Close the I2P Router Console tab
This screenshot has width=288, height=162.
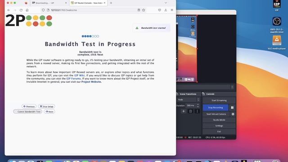[104, 3]
